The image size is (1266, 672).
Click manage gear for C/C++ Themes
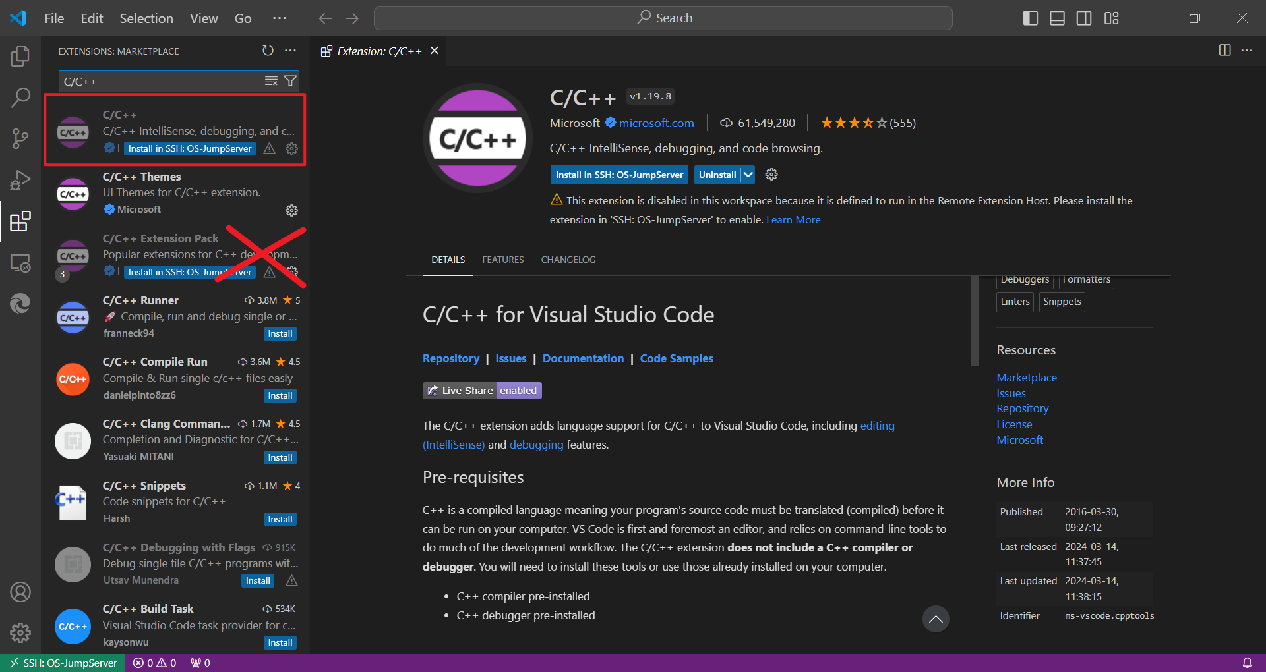click(291, 210)
